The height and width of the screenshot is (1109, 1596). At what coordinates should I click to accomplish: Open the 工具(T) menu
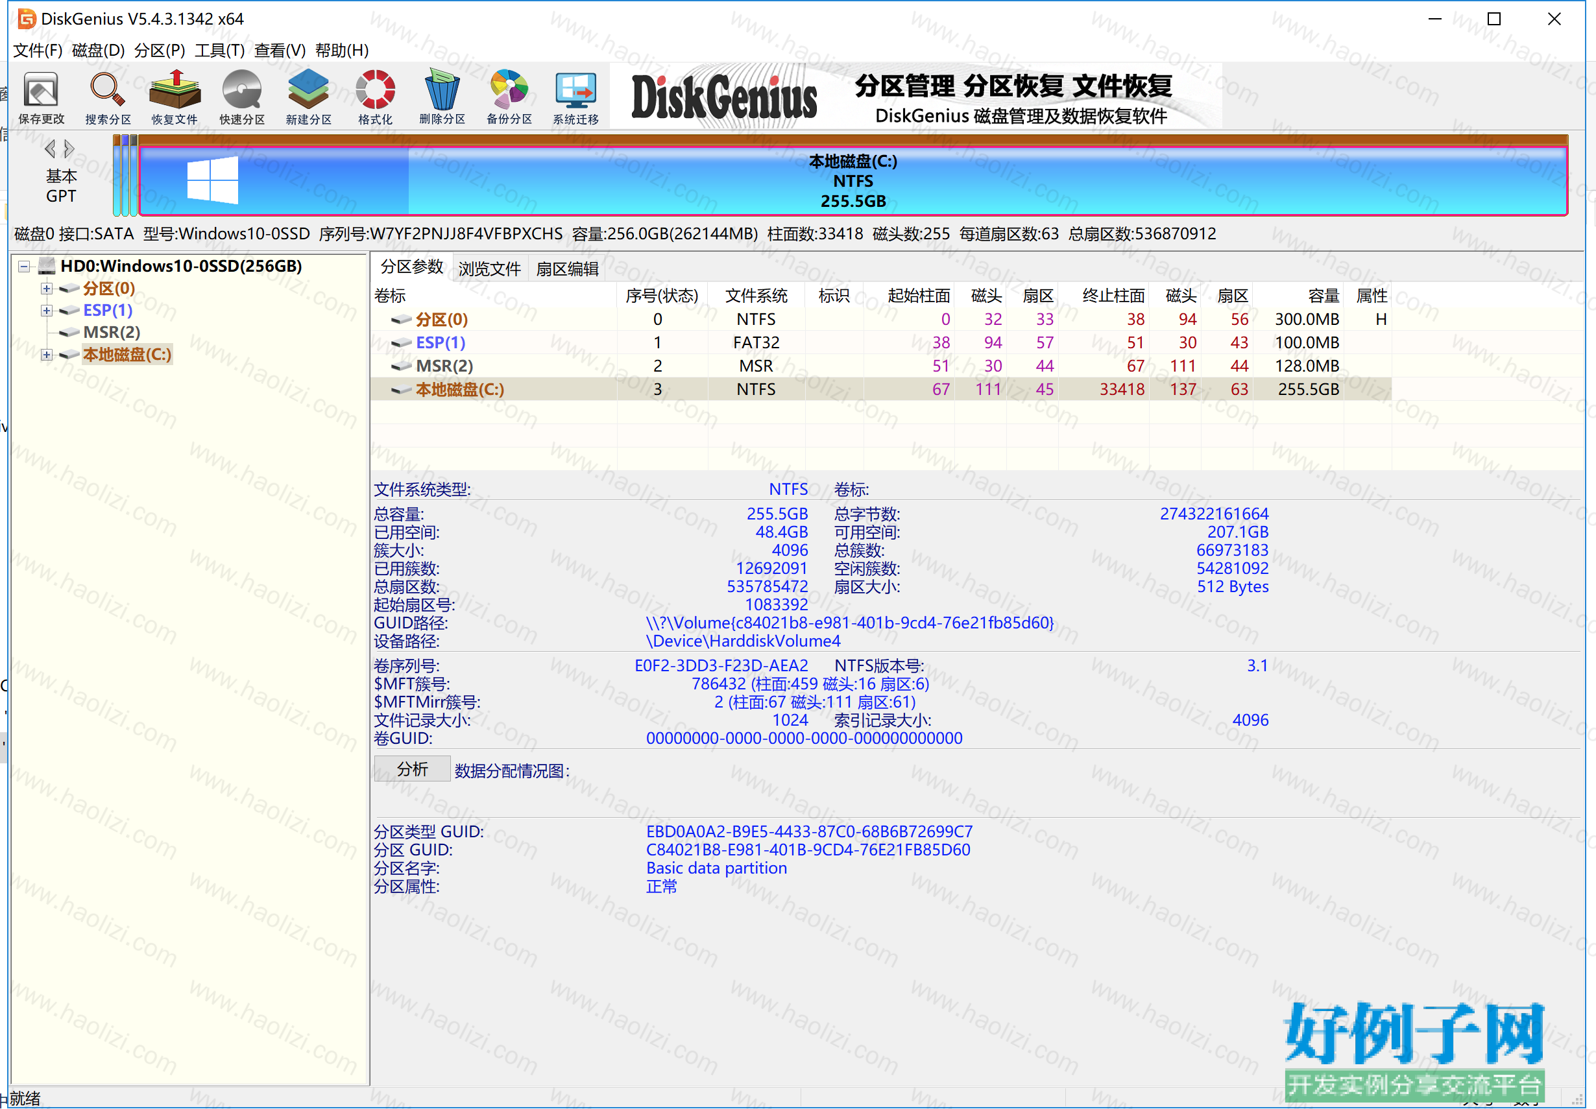220,50
